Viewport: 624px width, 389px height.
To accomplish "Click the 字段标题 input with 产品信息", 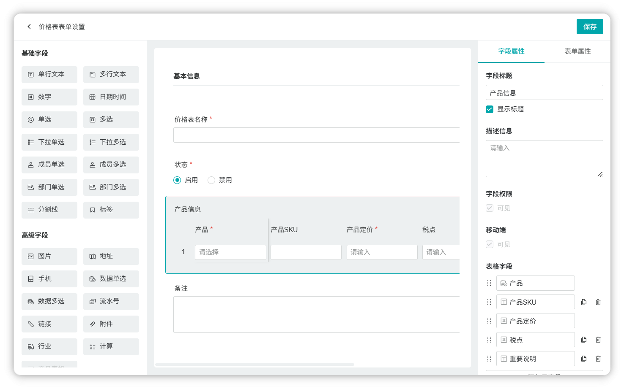I will pyautogui.click(x=544, y=92).
